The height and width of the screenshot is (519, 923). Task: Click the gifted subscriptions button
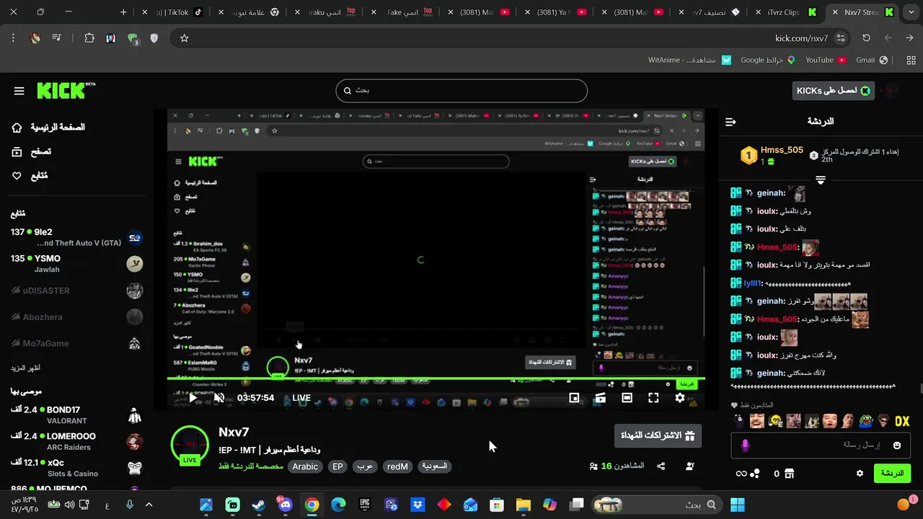pyautogui.click(x=658, y=435)
